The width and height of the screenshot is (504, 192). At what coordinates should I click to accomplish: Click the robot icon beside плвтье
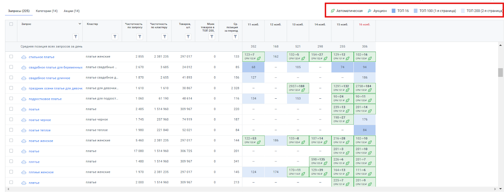[x=24, y=183]
